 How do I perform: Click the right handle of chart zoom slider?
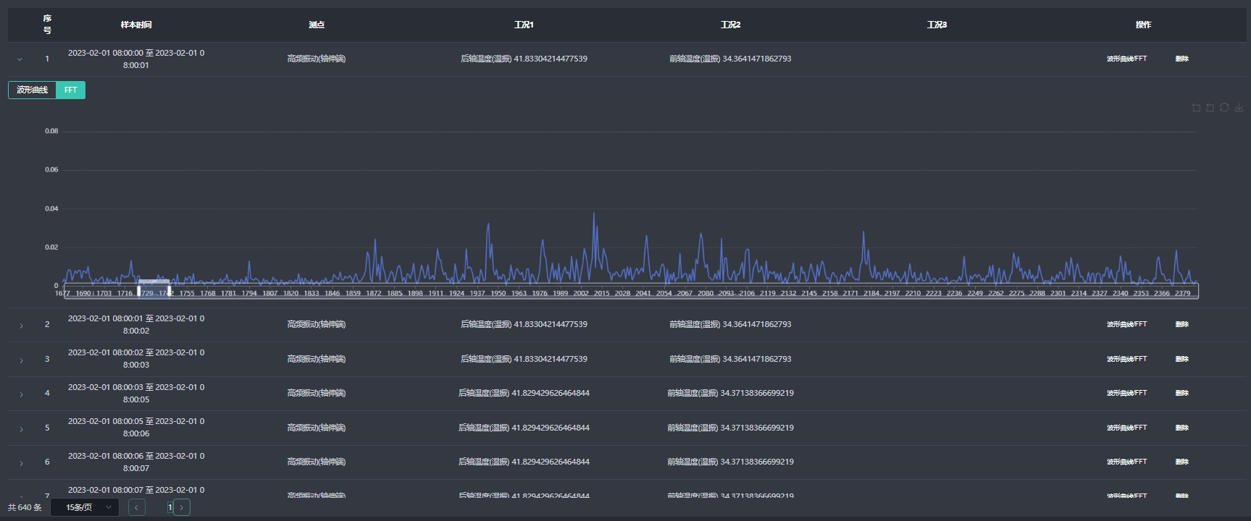click(170, 291)
